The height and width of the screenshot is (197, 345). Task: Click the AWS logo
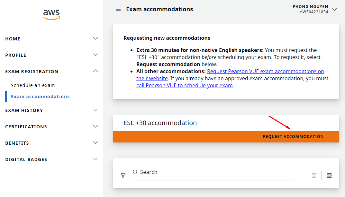(51, 14)
